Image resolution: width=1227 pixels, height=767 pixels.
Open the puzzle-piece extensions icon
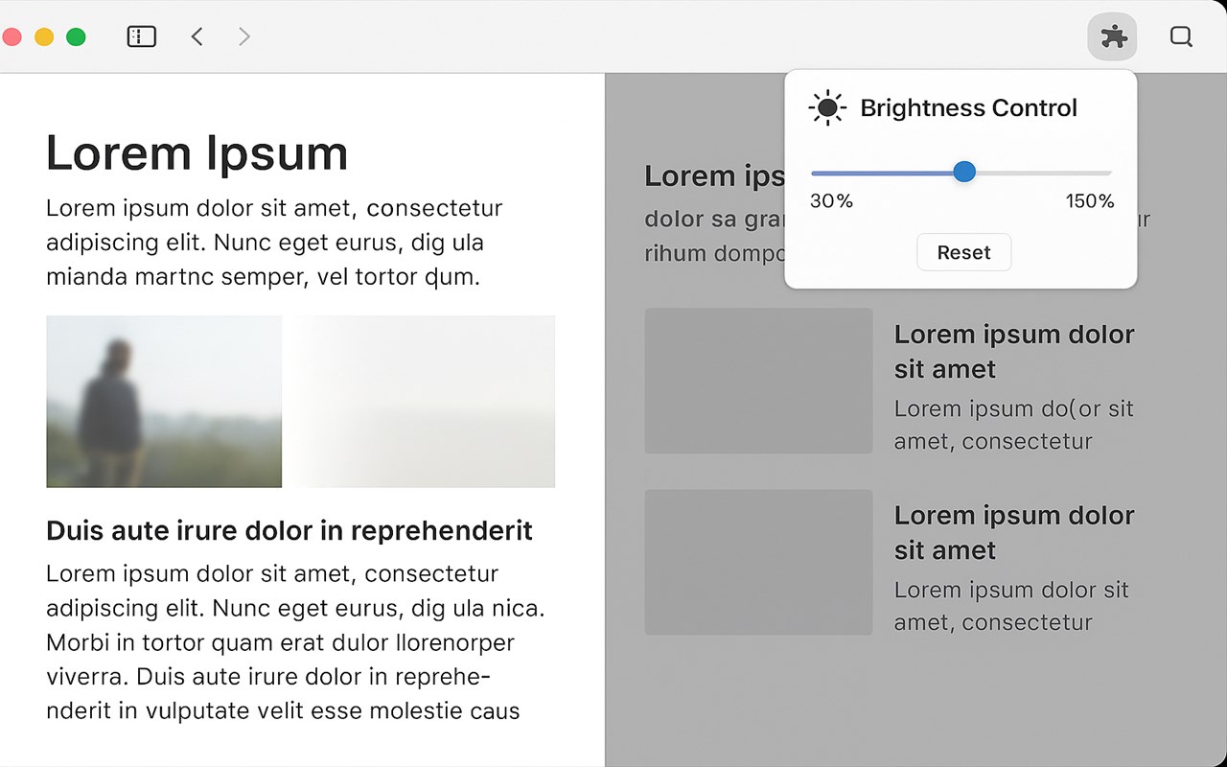(1113, 37)
